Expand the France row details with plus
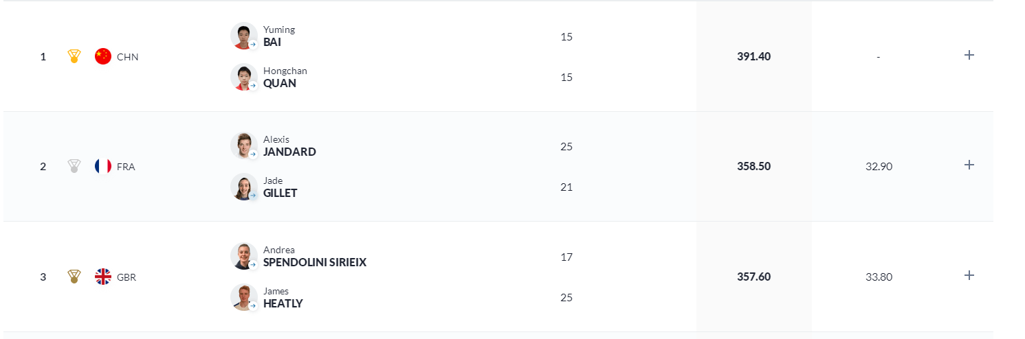This screenshot has height=339, width=1025. 969,165
